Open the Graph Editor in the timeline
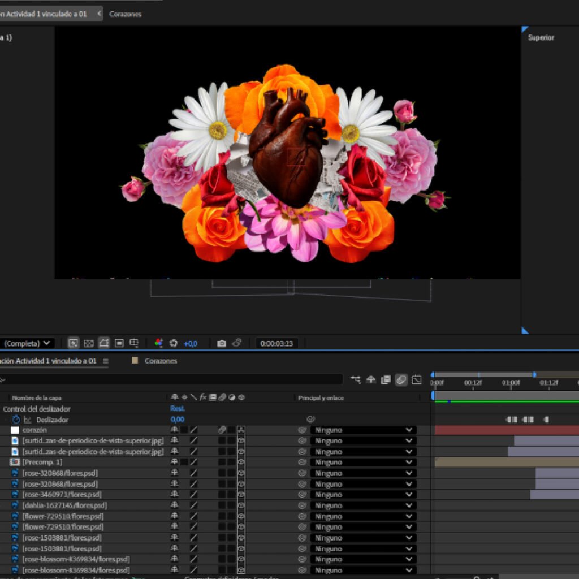 click(x=416, y=379)
